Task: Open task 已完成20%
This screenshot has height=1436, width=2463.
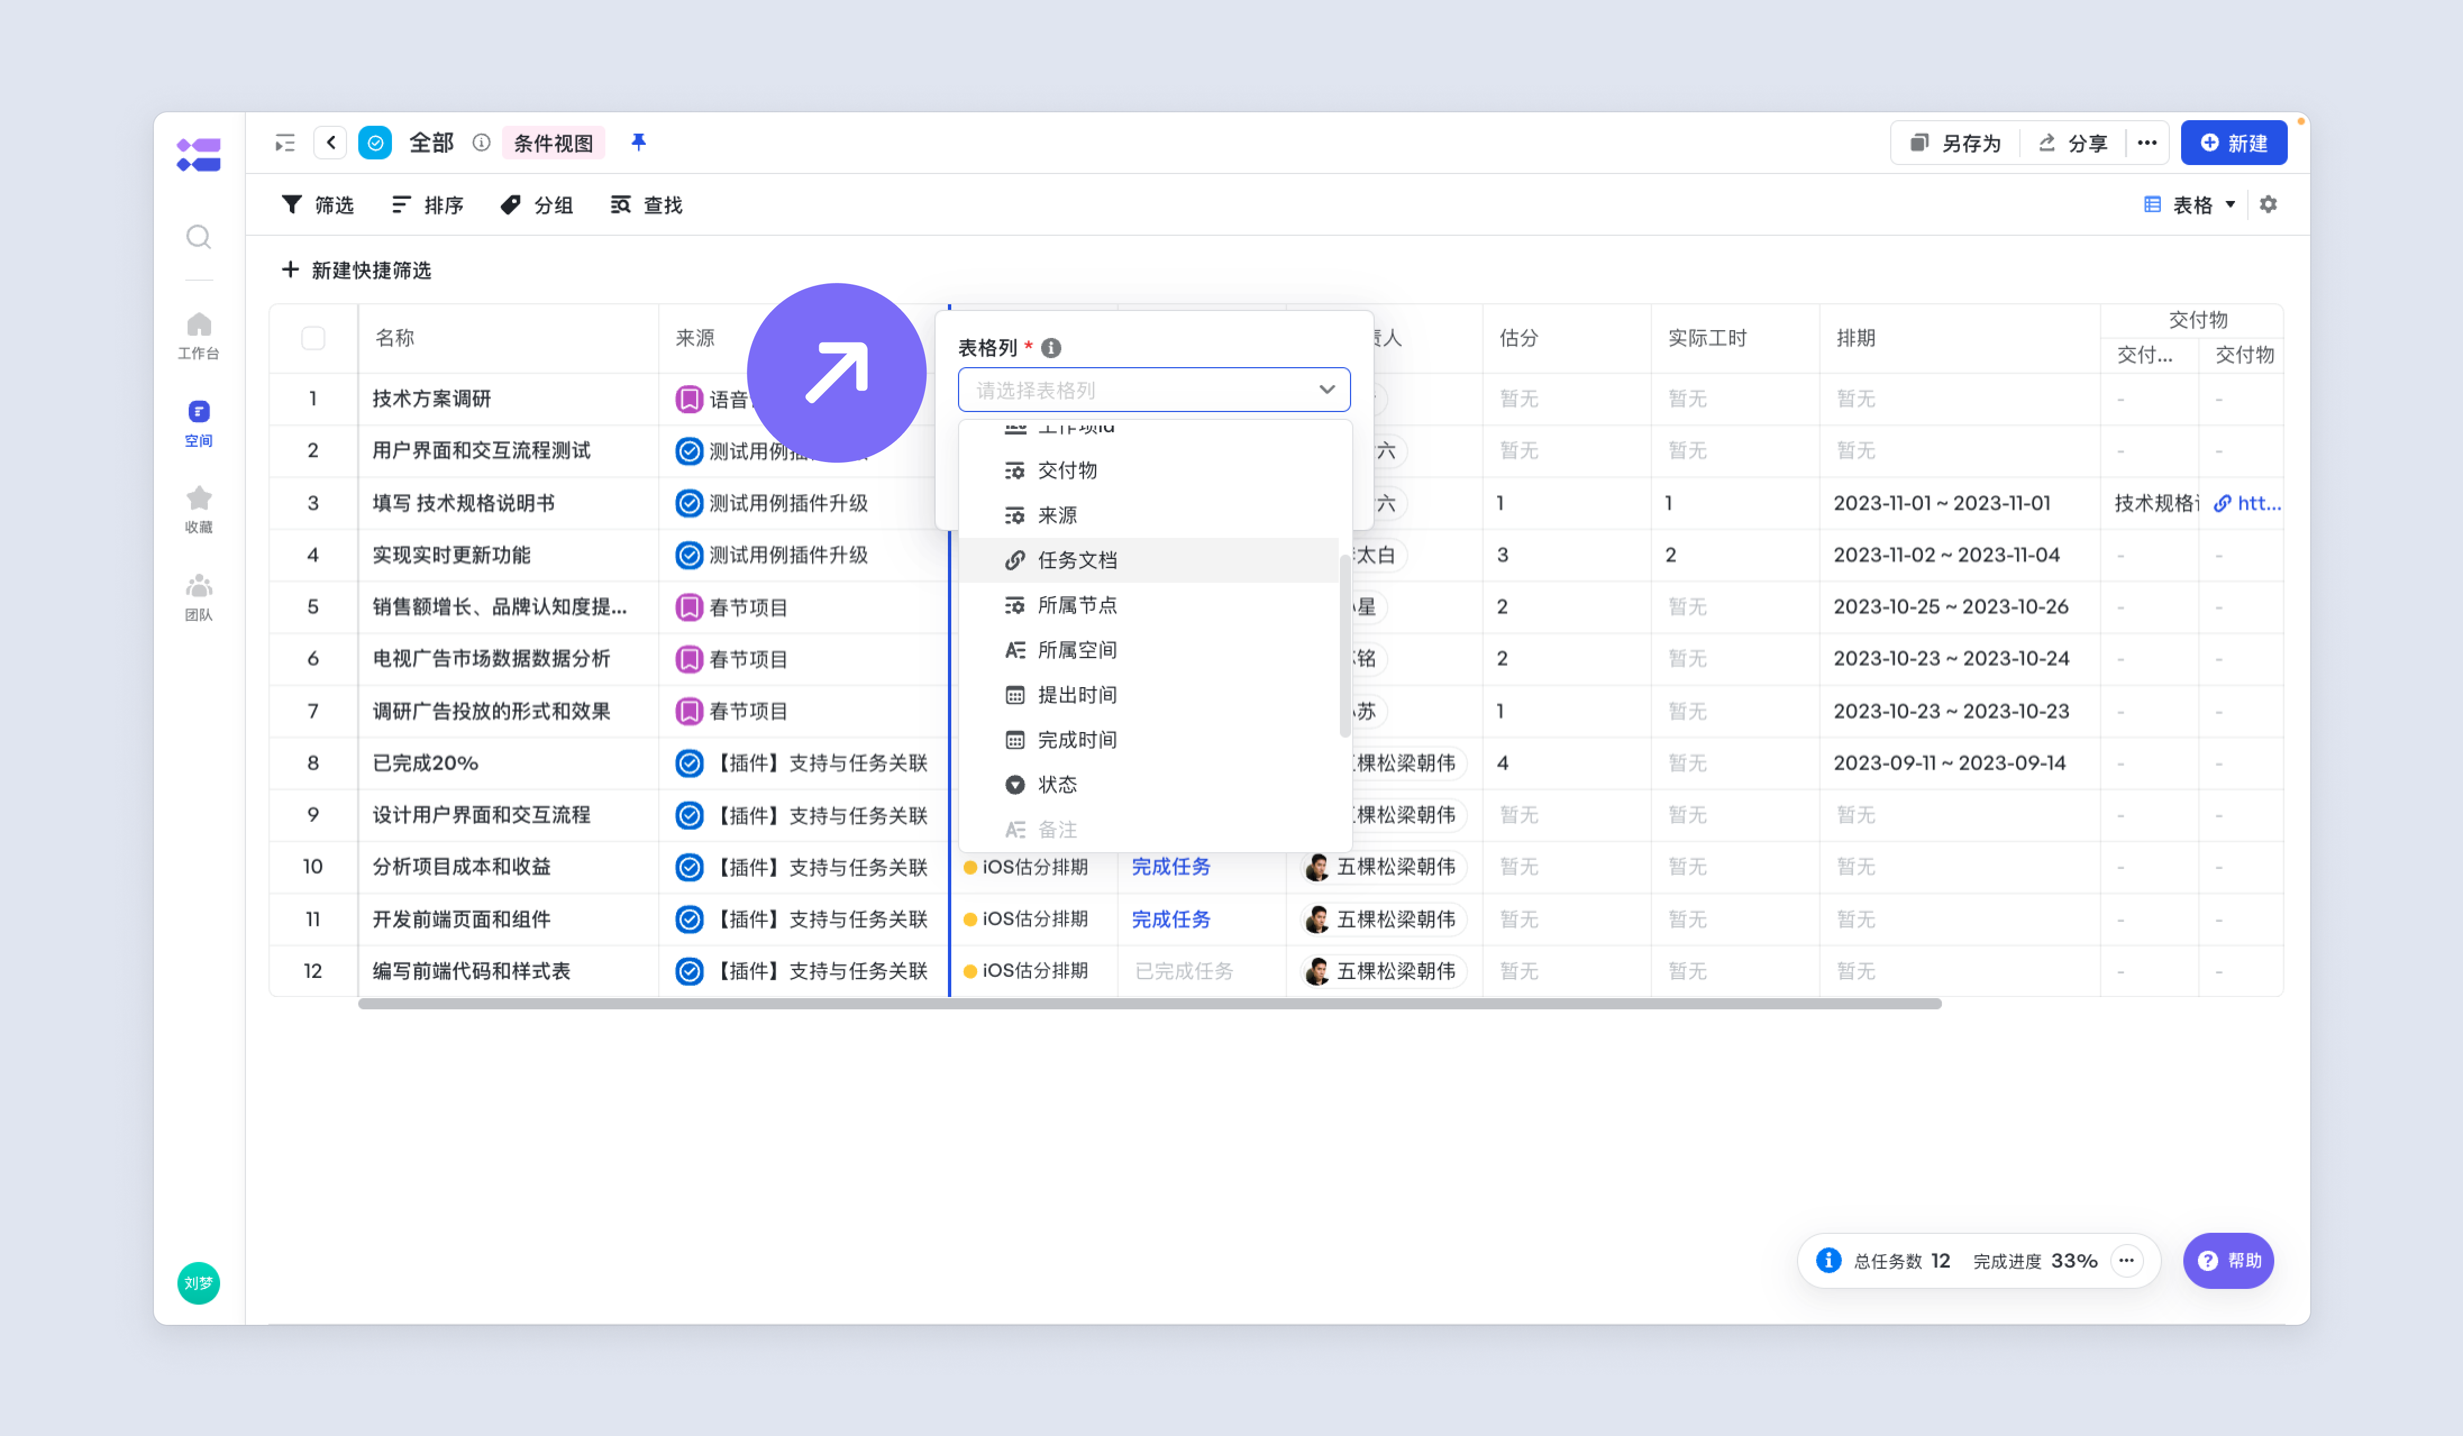Action: [x=425, y=763]
